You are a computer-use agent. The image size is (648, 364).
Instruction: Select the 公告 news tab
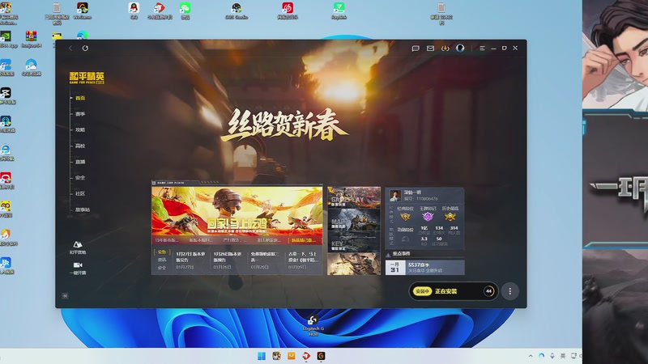coord(161,252)
